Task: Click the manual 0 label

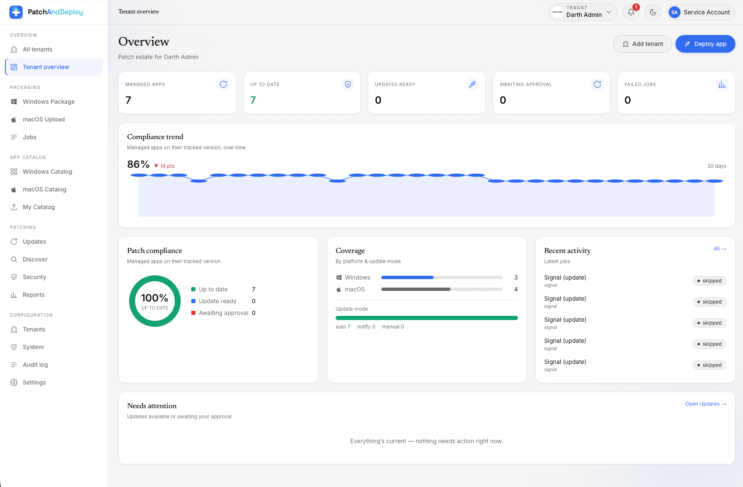Action: click(x=393, y=327)
